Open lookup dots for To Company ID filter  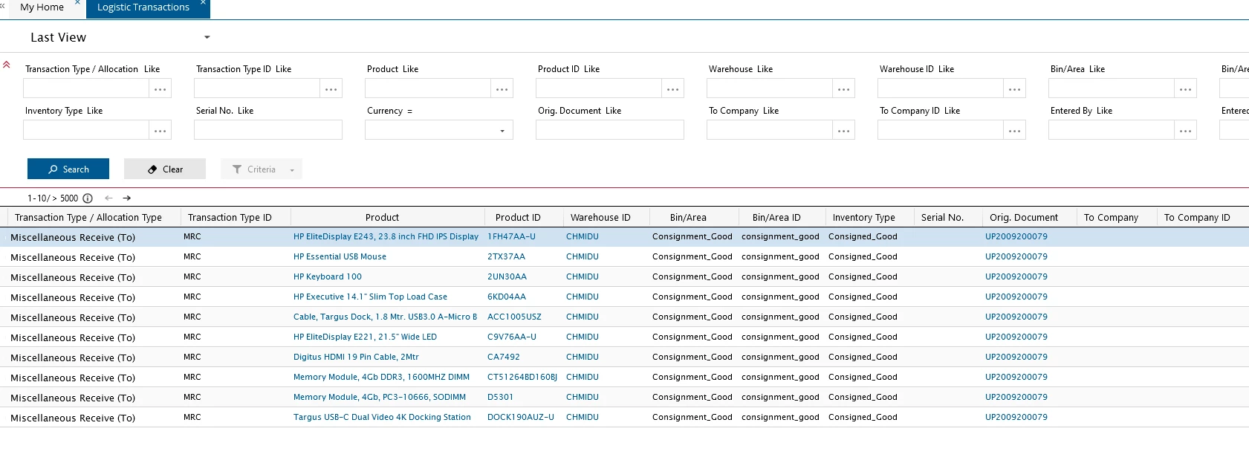click(1015, 130)
